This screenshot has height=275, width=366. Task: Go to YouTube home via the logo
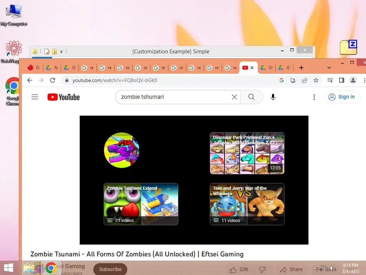click(x=64, y=97)
